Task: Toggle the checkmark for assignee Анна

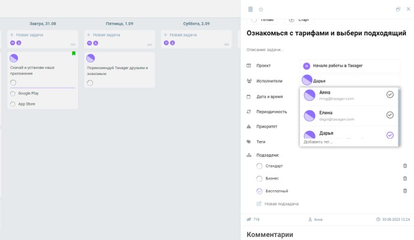Action: tap(390, 95)
